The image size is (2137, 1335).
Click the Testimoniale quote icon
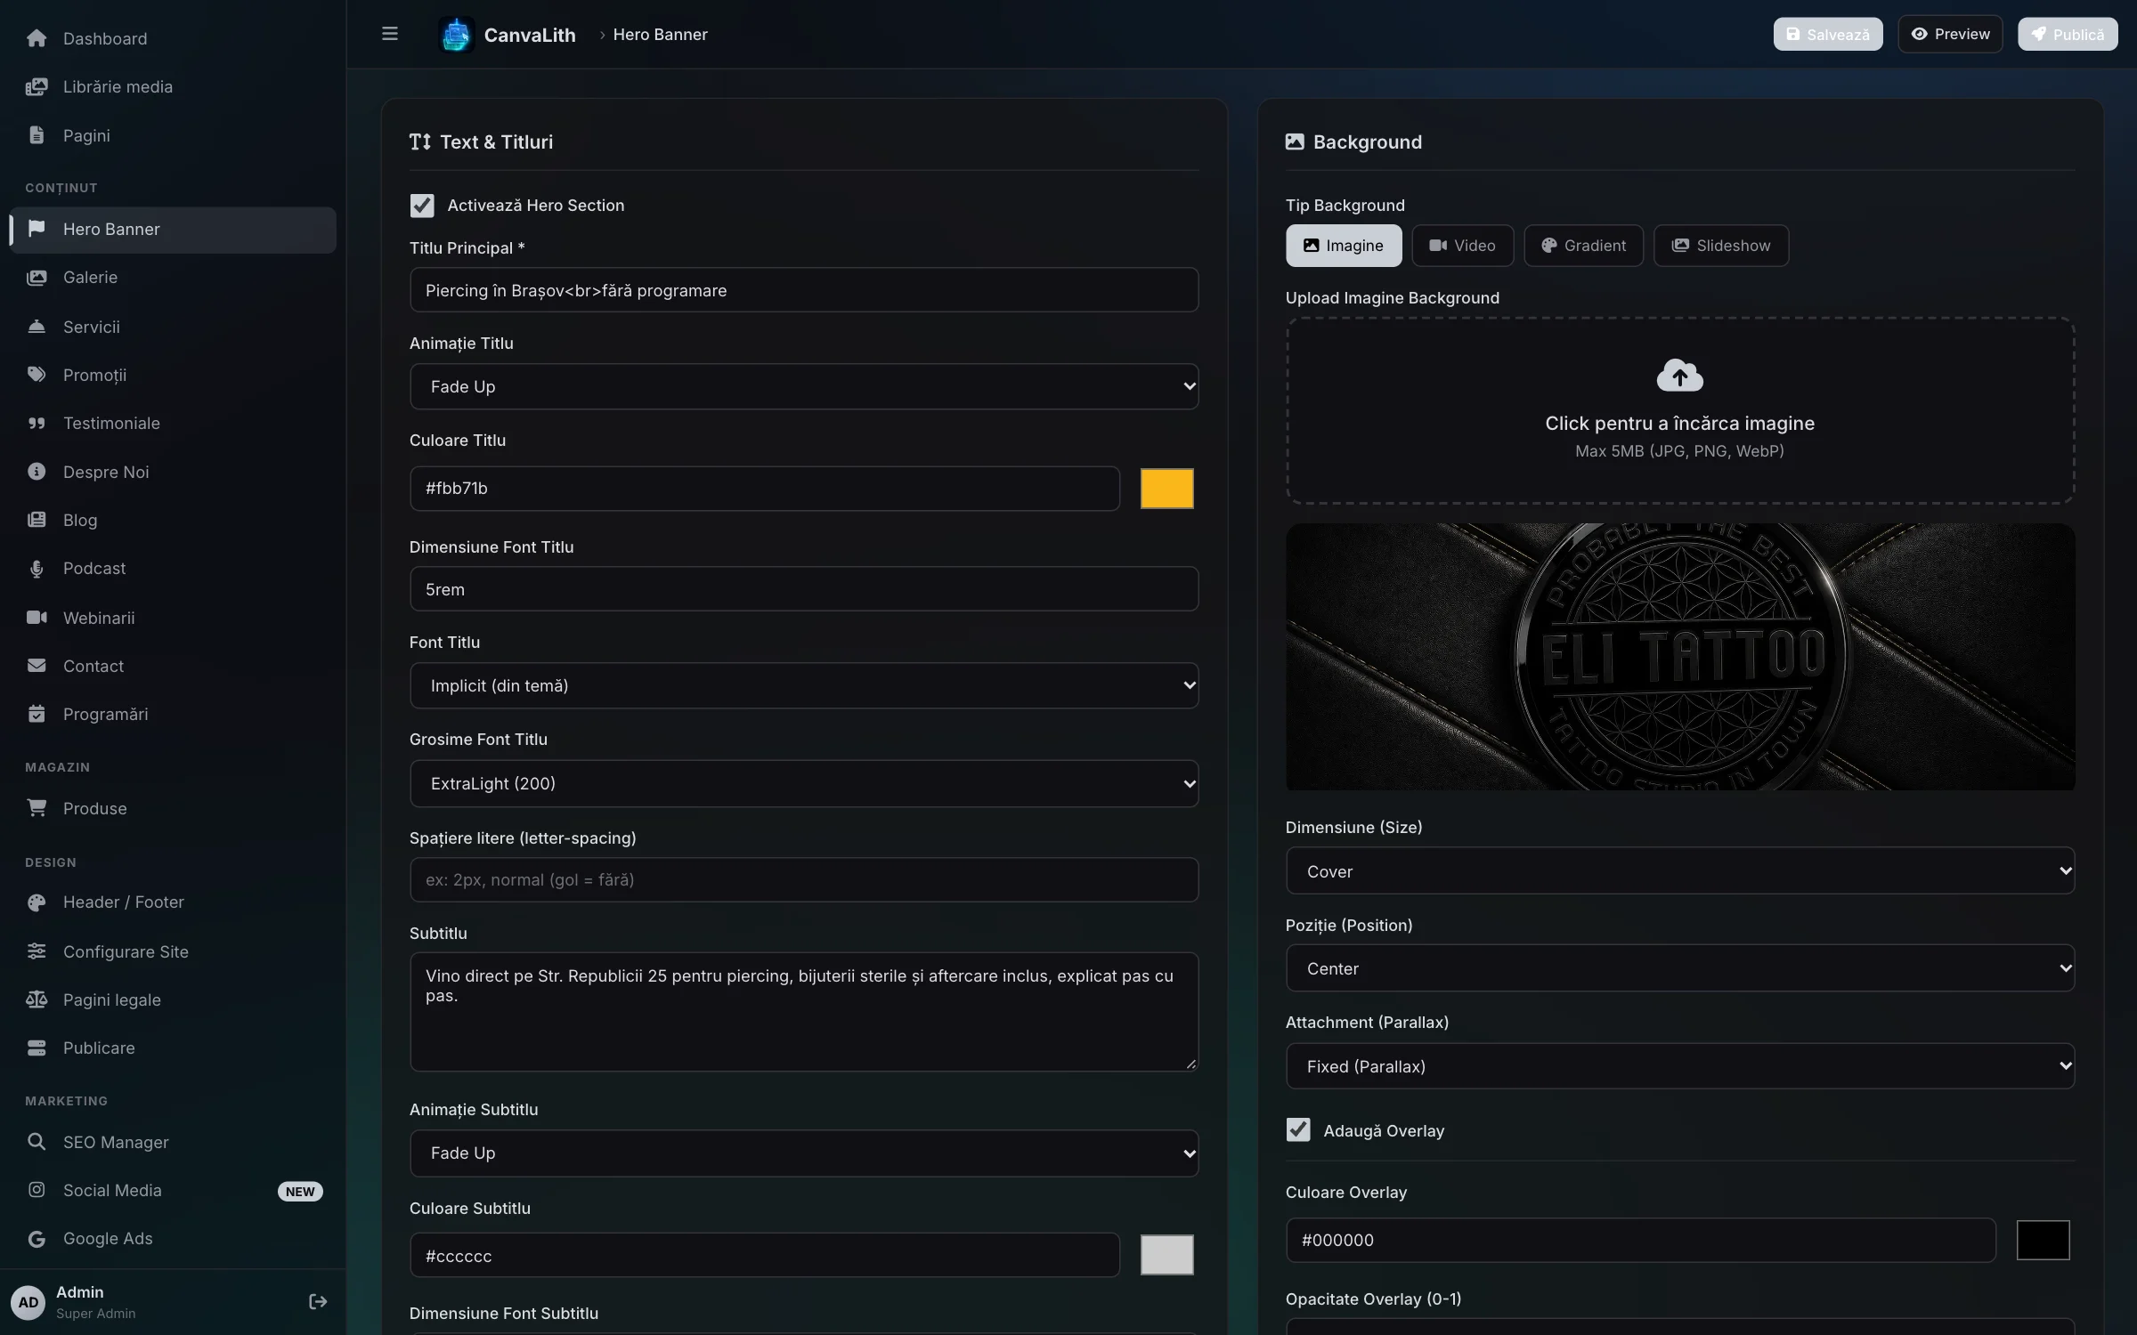click(37, 424)
